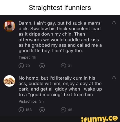Click the 1h timestamp beside Tiepet
120x122 pixels.
[x=34, y=57]
